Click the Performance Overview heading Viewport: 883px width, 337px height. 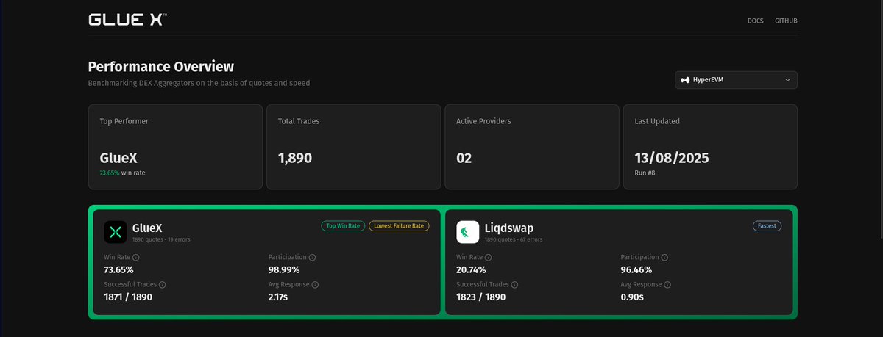click(x=161, y=67)
